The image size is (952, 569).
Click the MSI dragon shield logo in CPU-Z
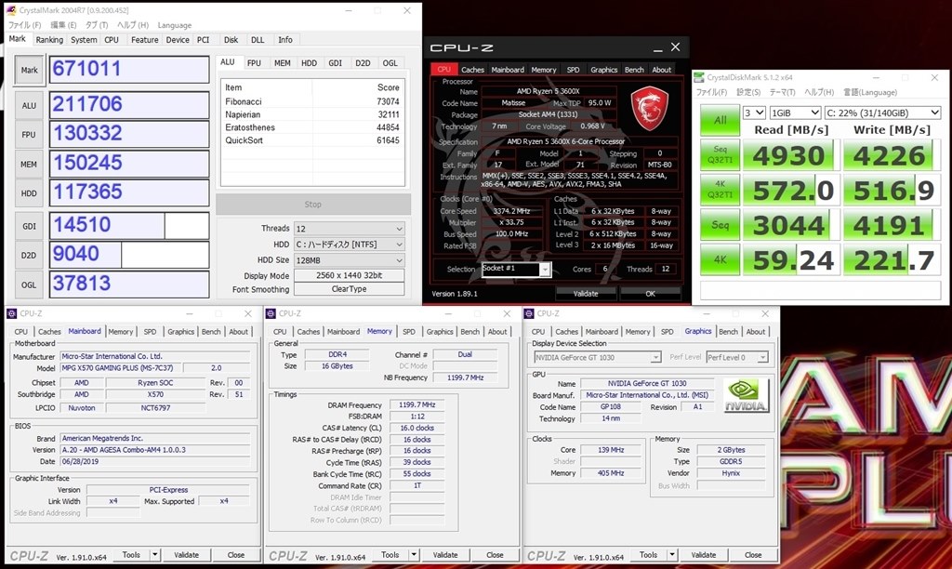pyautogui.click(x=650, y=109)
